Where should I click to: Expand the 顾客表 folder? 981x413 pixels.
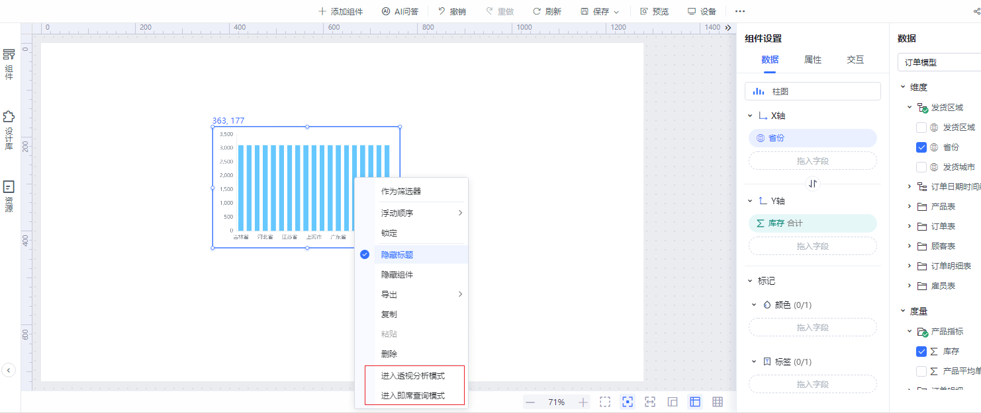910,246
